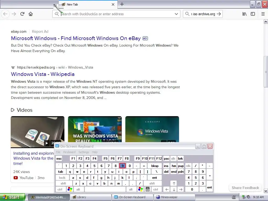The width and height of the screenshot is (268, 201).
Task: Click the left arrow key
Action: coord(167,189)
